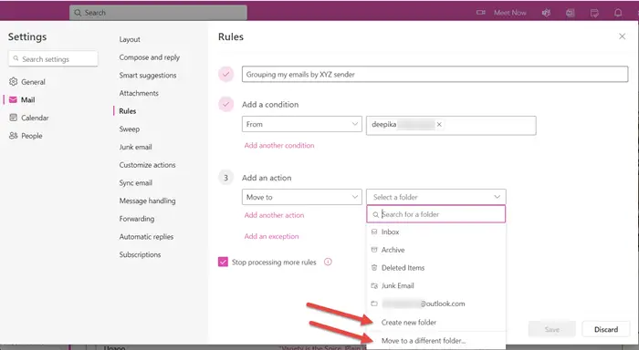Click Add another condition link
Screen dimensions: 639x350
point(279,145)
